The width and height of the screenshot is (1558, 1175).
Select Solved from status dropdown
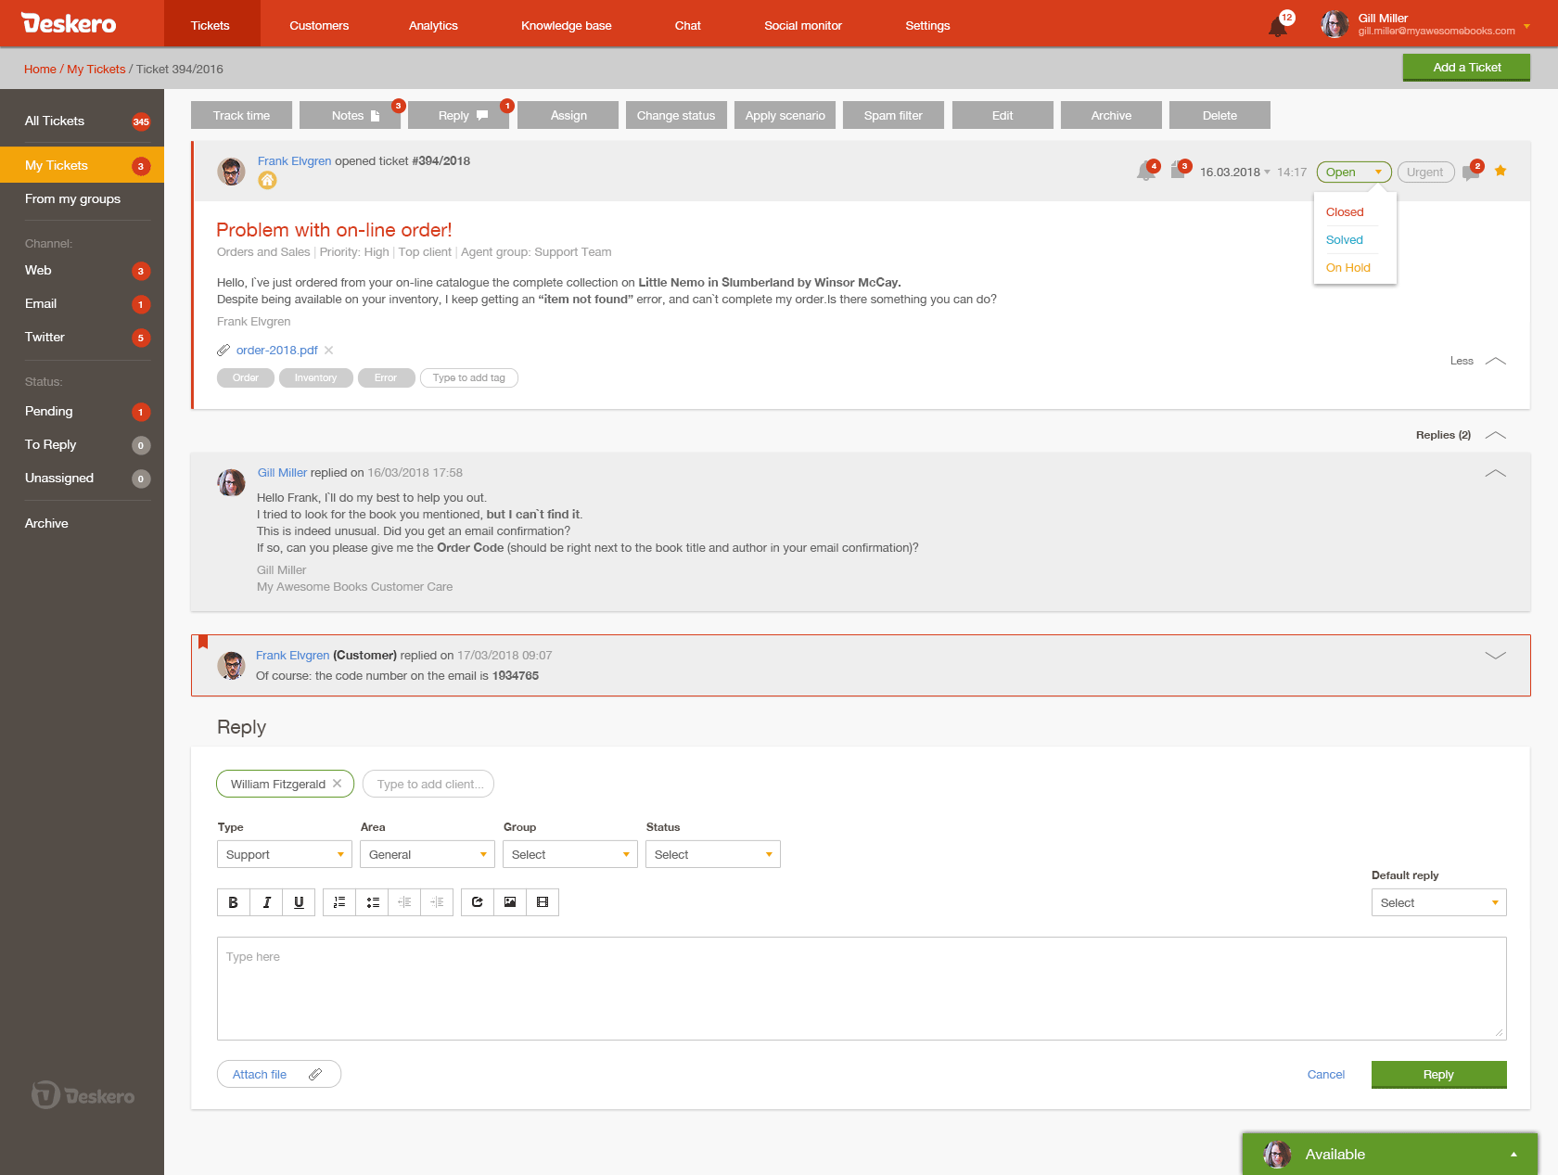[1345, 239]
